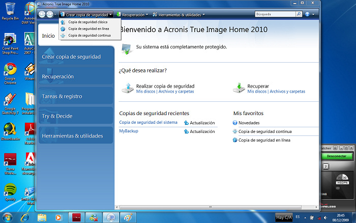
Task: Expand the Recuperación toolbar dropdown
Action: [132, 15]
